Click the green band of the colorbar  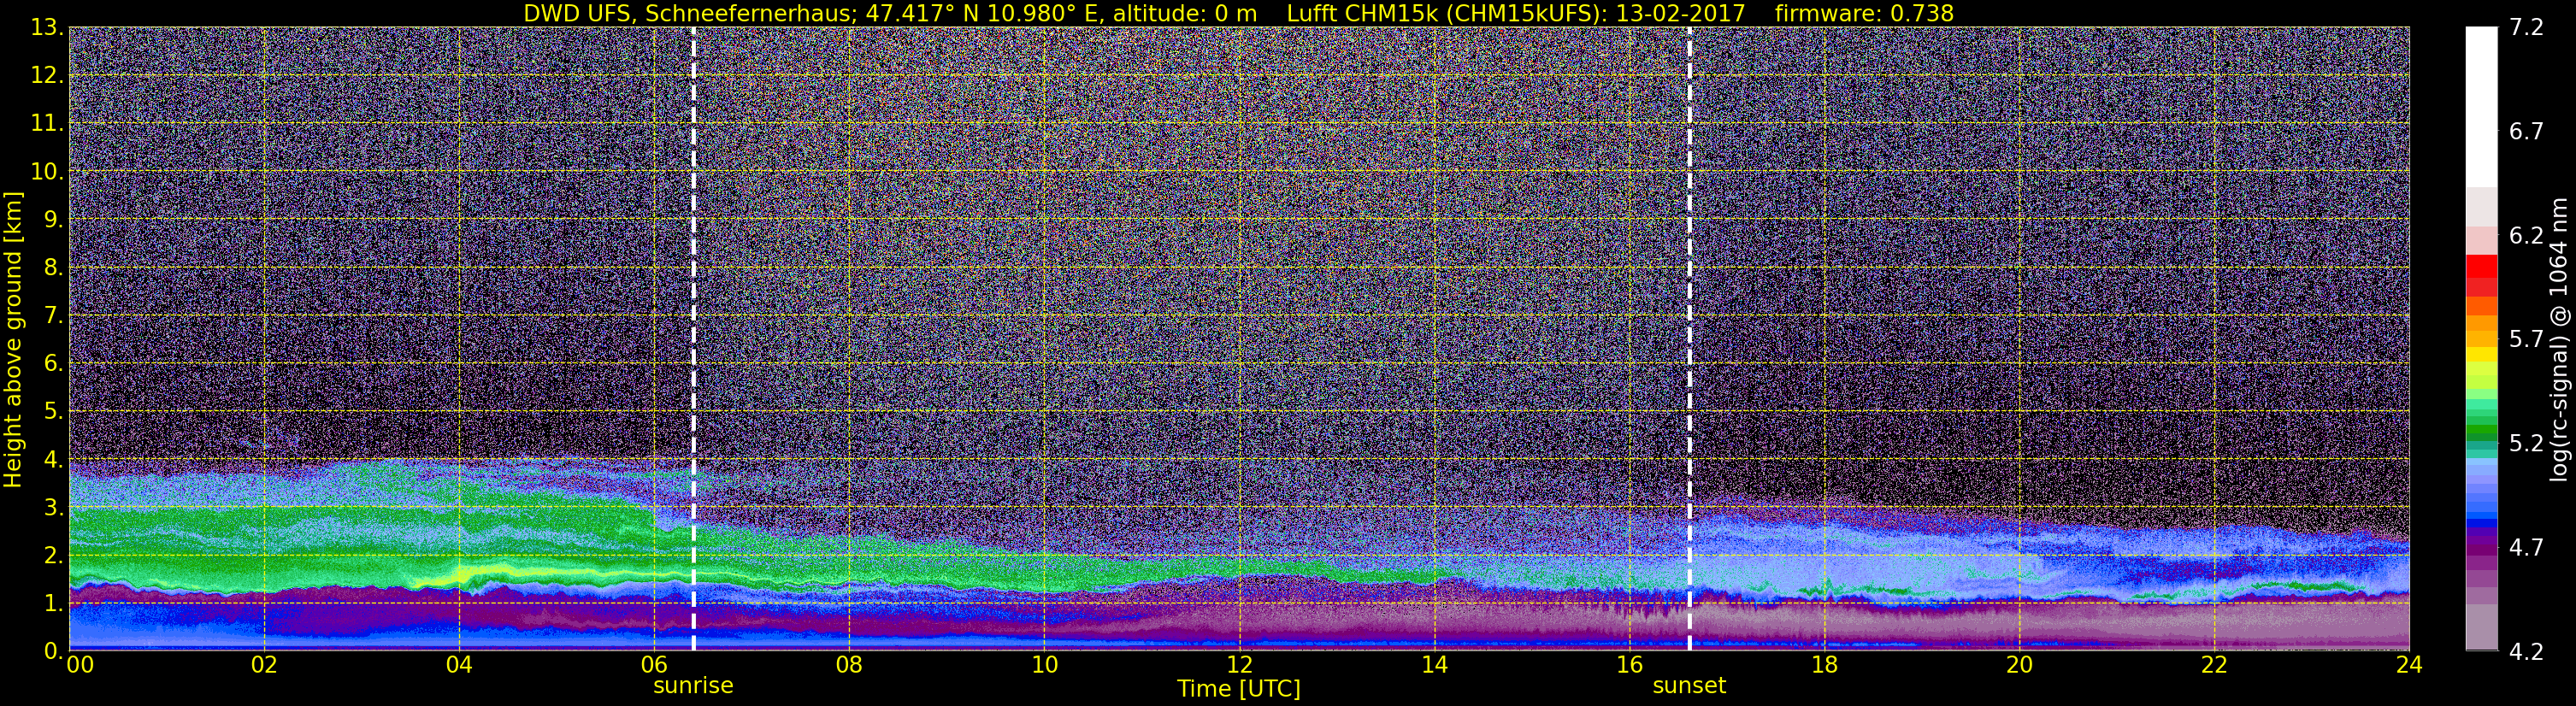2481,430
